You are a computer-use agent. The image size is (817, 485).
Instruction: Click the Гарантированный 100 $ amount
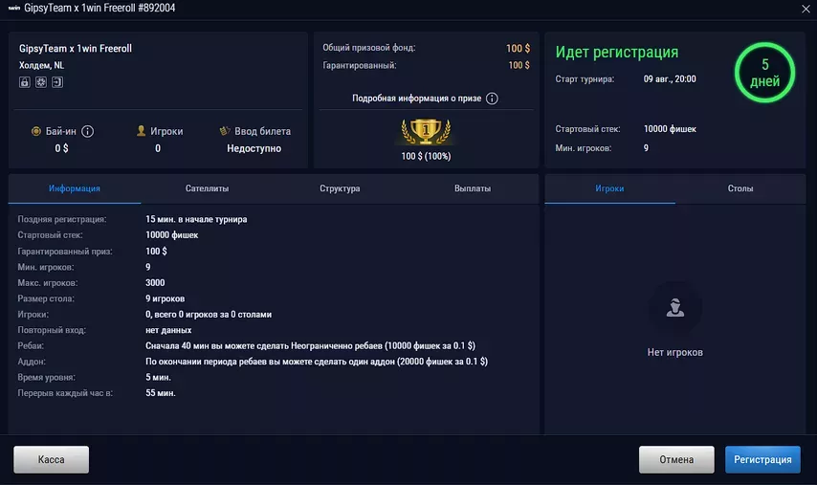coord(519,65)
